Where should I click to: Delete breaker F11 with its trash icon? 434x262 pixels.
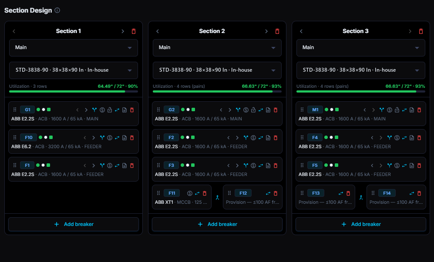coord(205,193)
